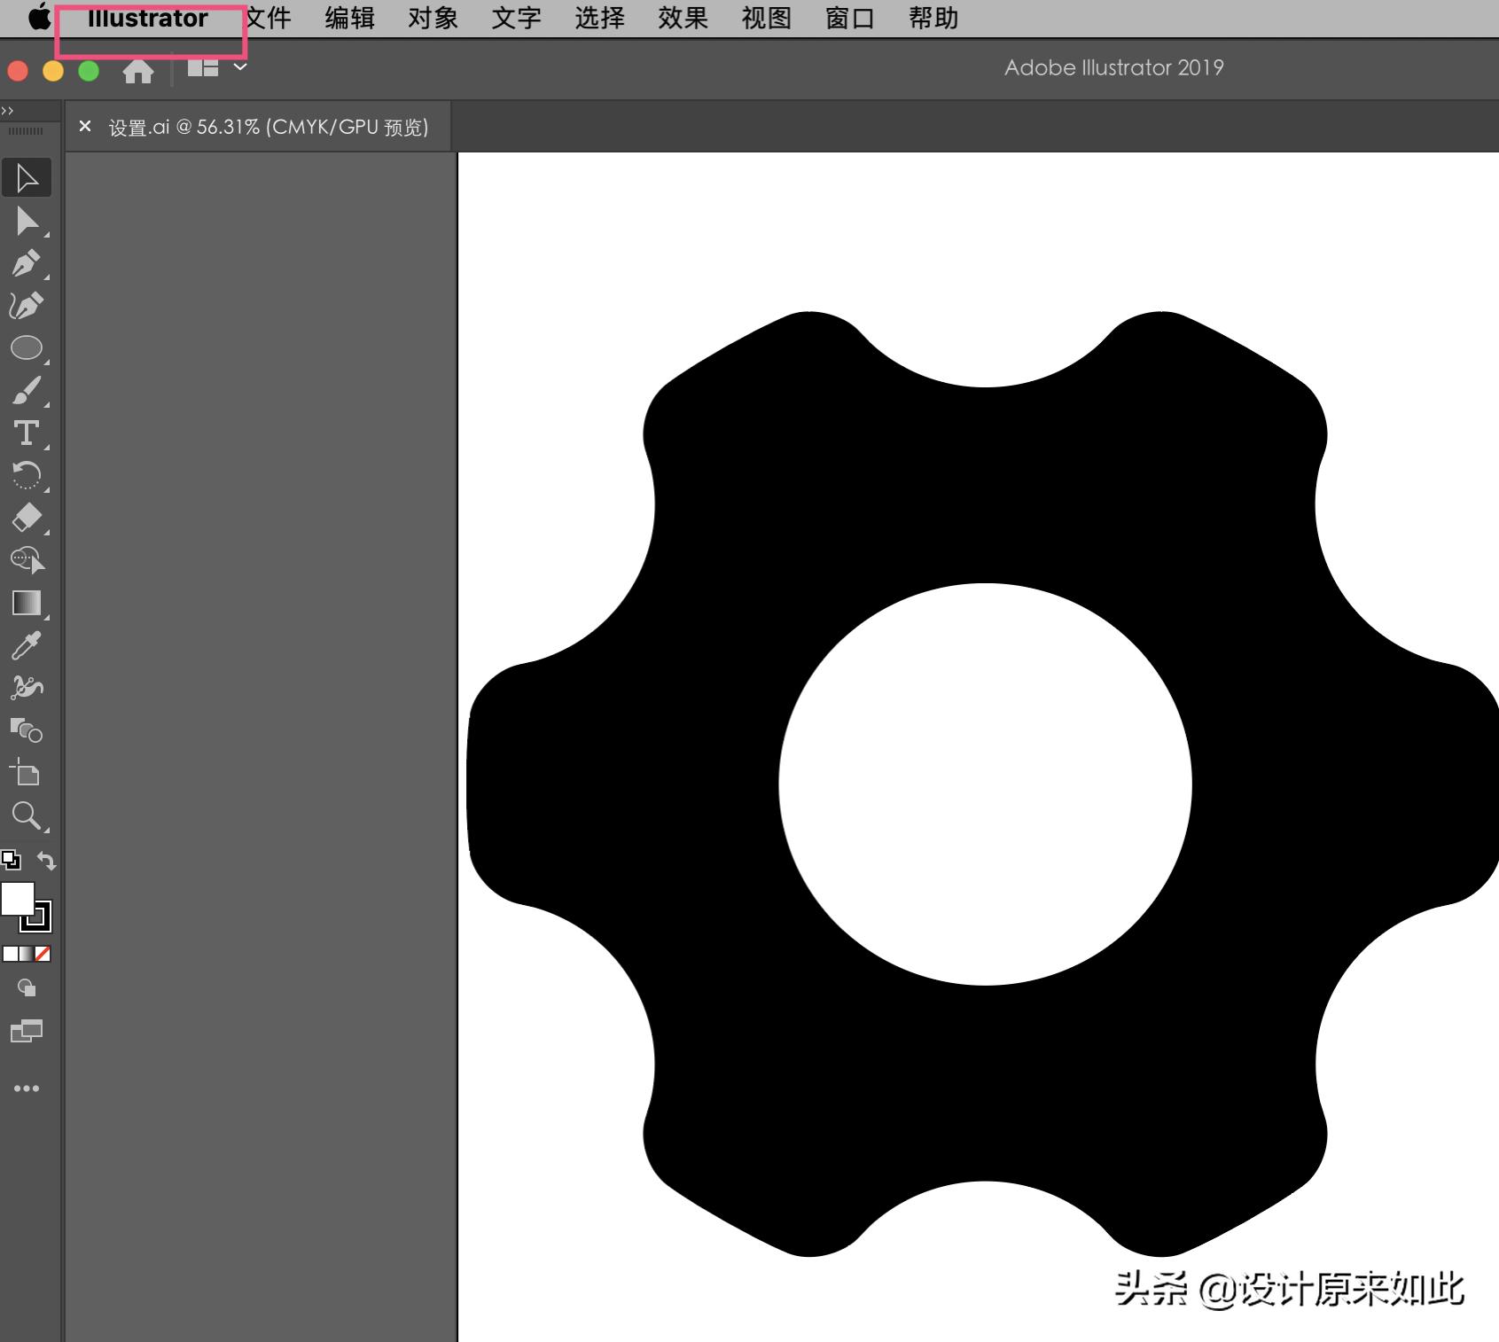The image size is (1499, 1342).
Task: Swap fill and stroke colors
Action: (x=46, y=861)
